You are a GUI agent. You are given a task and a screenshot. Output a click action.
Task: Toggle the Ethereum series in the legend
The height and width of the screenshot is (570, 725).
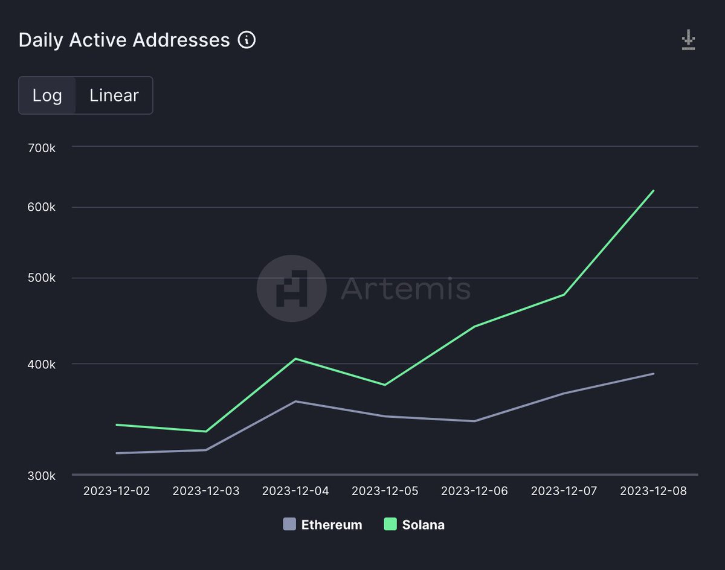(323, 525)
